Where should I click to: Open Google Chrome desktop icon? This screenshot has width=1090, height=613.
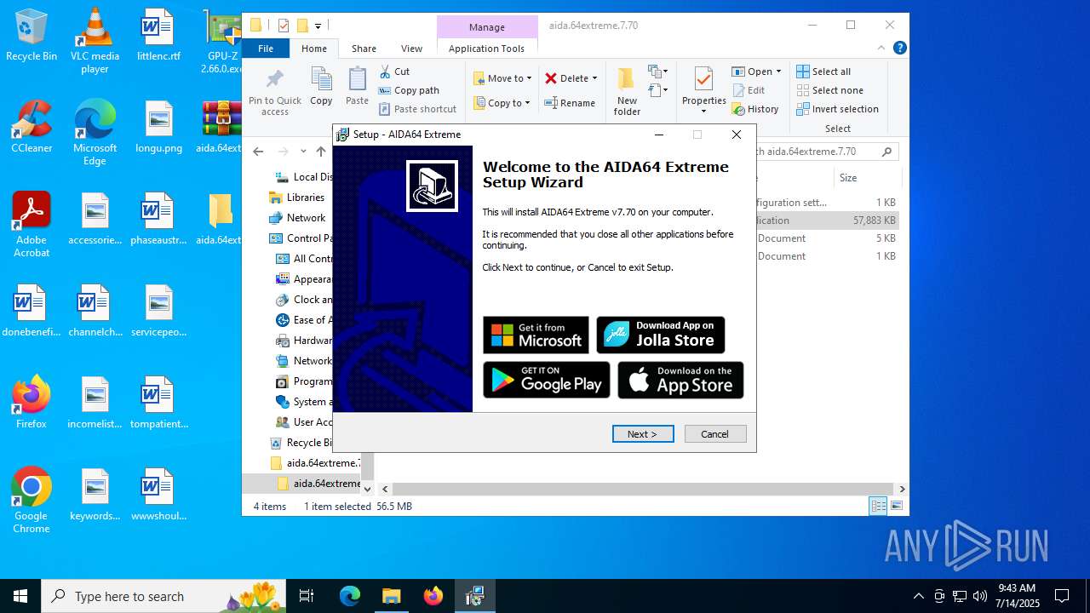tap(32, 501)
